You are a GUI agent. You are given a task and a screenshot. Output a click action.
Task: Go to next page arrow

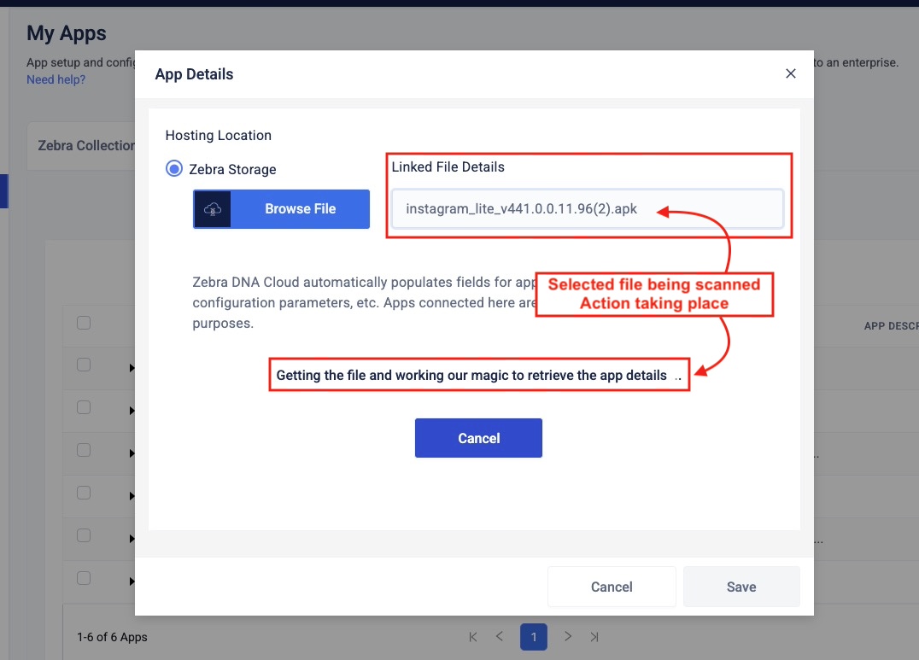[x=568, y=637]
